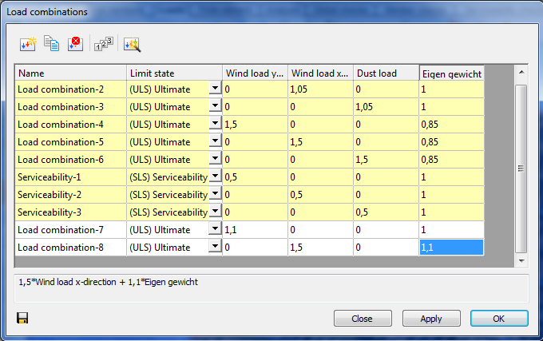Click the Close button

pos(363,319)
